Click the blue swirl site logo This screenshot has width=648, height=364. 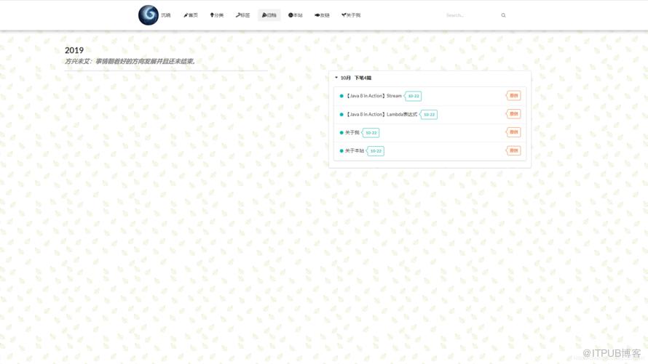(149, 15)
